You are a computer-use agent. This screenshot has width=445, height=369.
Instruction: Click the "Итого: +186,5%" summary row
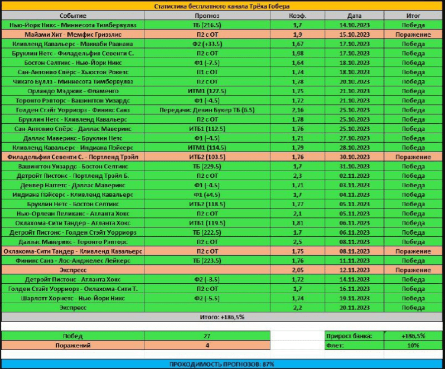click(x=222, y=317)
